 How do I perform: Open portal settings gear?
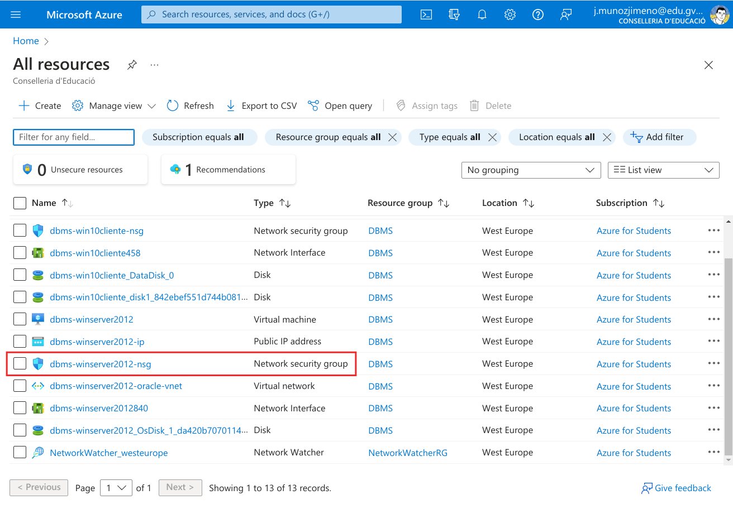(x=510, y=15)
